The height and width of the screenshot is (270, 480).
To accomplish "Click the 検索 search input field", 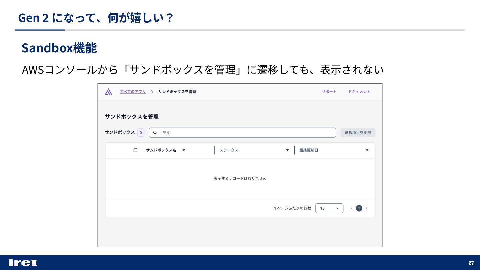I will [x=242, y=133].
